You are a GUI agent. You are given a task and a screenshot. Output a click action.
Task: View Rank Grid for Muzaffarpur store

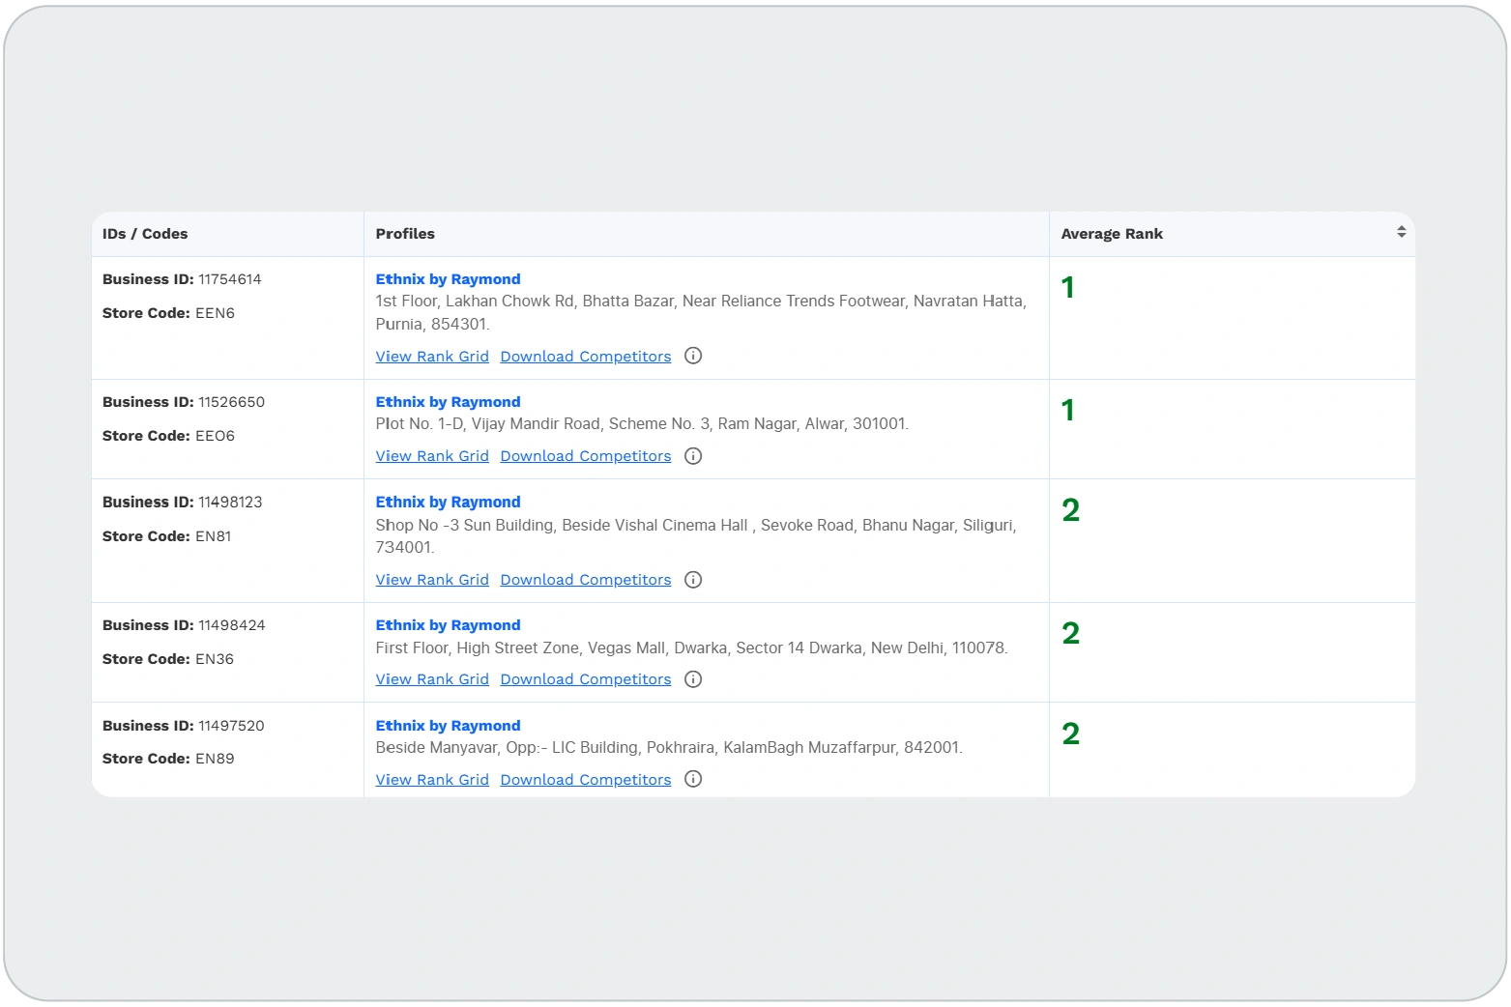[432, 780]
